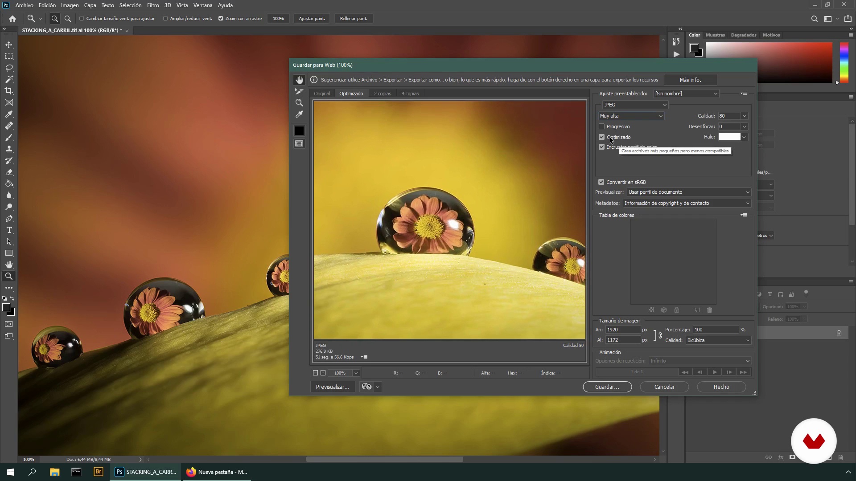This screenshot has width=856, height=481.
Task: Select the Rectangle shape tool
Action: click(x=9, y=253)
